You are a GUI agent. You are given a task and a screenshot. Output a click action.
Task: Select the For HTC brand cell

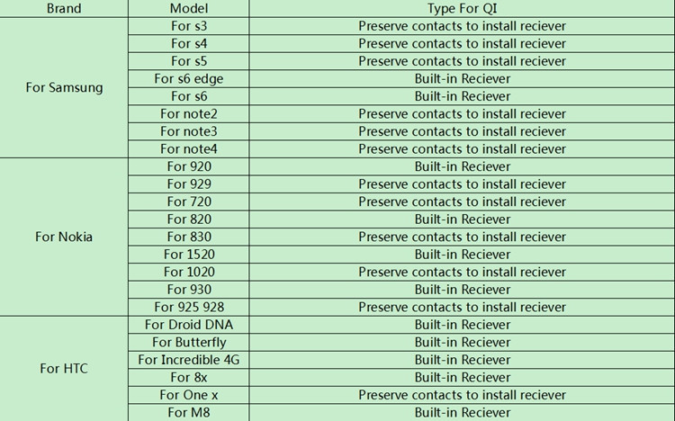point(63,369)
